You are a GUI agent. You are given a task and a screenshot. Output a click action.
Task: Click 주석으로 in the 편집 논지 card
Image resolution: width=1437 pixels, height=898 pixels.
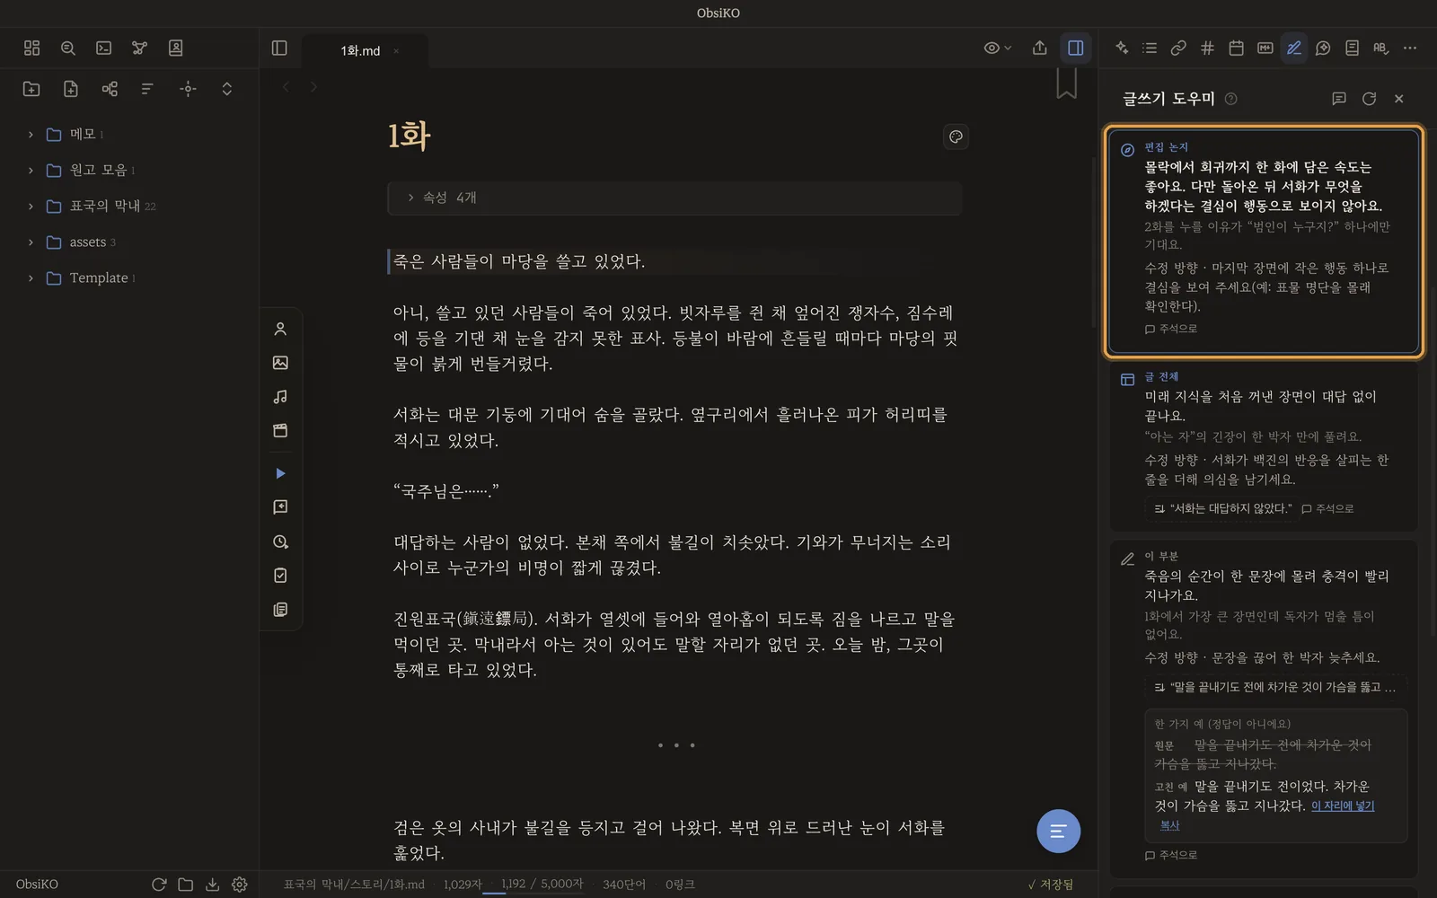point(1171,329)
